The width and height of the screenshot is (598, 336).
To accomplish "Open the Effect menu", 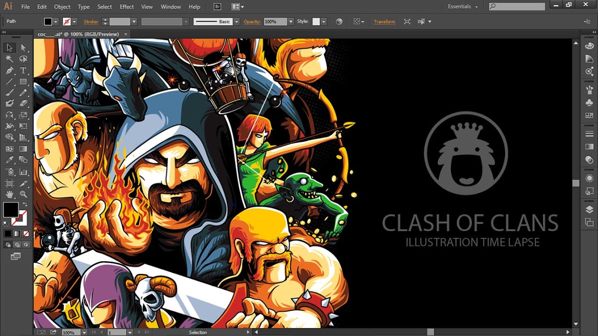I will click(127, 7).
